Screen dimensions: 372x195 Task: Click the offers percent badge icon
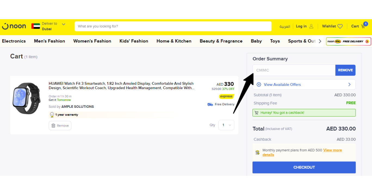[259, 84]
